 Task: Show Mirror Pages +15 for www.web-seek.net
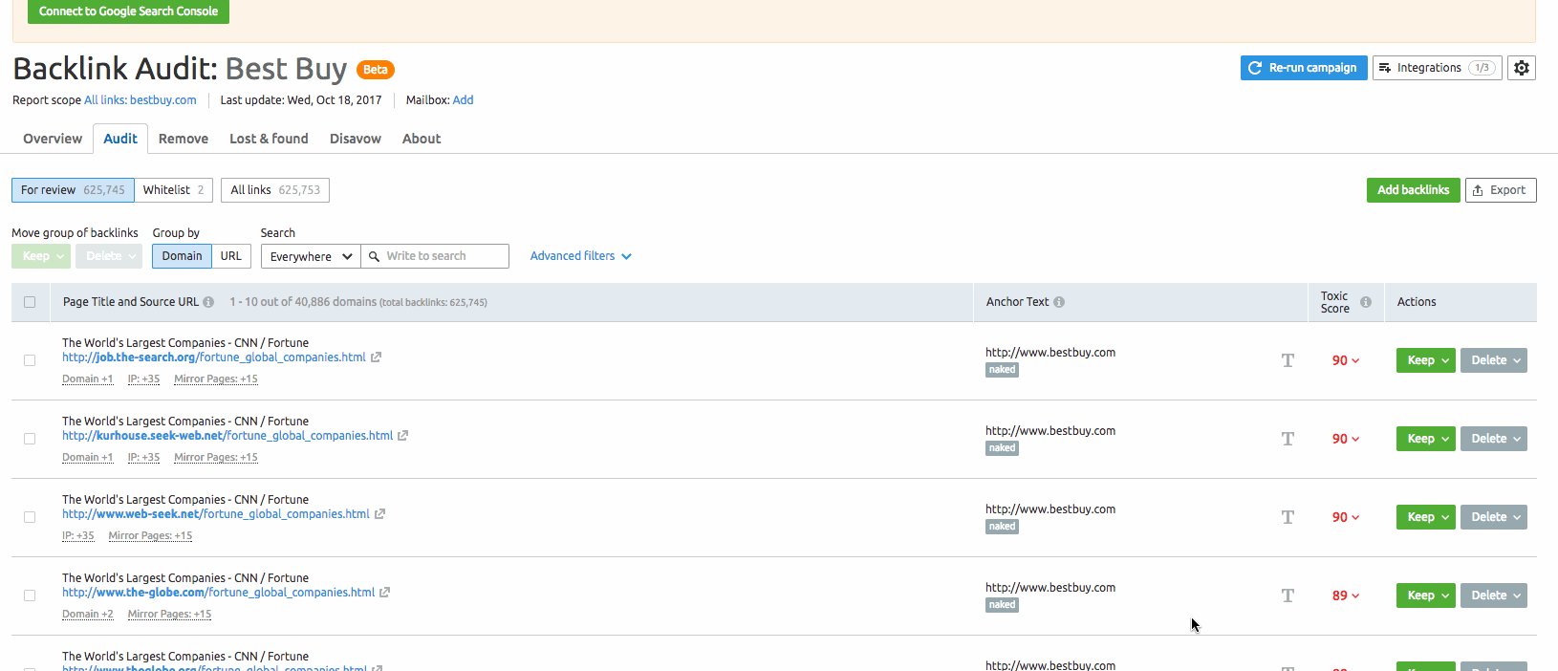[150, 536]
